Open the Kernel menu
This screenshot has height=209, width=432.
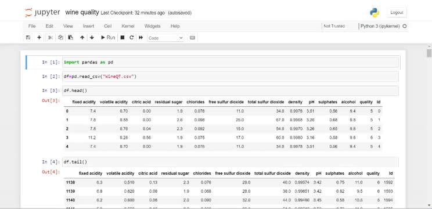tap(128, 26)
